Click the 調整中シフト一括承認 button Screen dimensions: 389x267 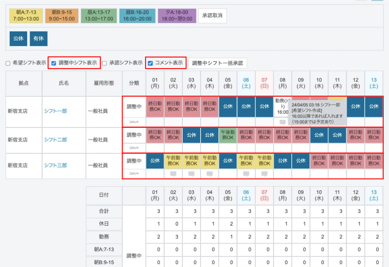coord(217,63)
